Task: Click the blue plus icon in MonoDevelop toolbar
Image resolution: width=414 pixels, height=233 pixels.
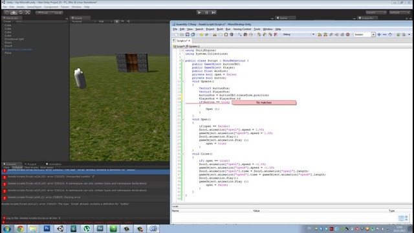Action: click(379, 34)
